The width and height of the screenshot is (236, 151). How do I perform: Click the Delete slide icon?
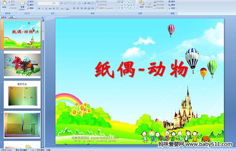pos(30,8)
